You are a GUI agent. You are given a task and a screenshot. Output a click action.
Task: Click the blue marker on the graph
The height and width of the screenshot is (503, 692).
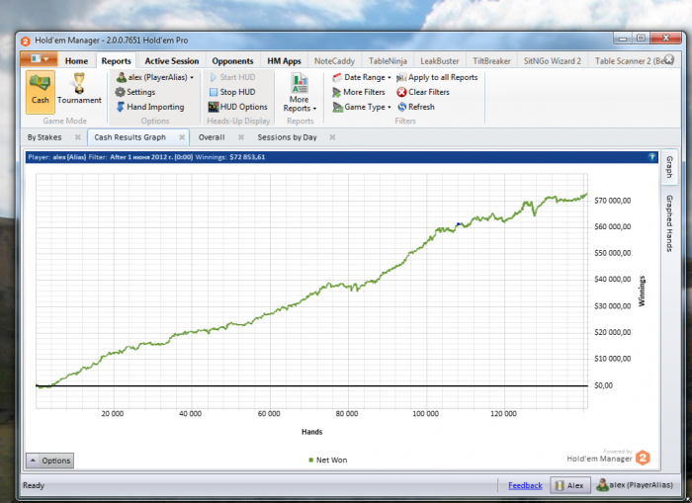click(458, 224)
